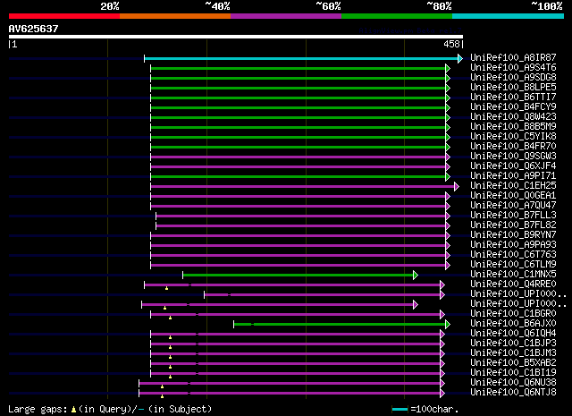Image resolution: width=572 pixels, height=416 pixels.
Task: Open hit UniRef100_A8IR87
Action: [513, 57]
